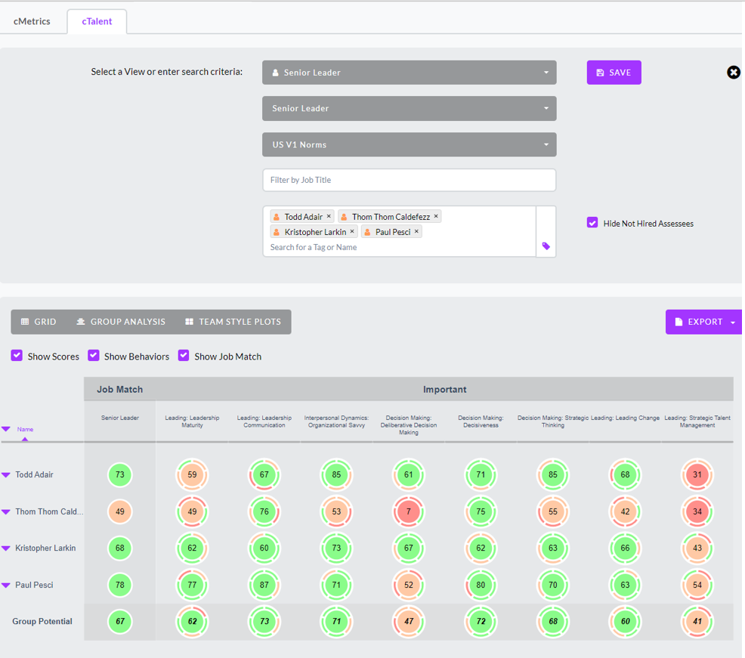This screenshot has height=658, width=745.
Task: Expand the Kristopher Larkin row arrow
Action: (8, 548)
